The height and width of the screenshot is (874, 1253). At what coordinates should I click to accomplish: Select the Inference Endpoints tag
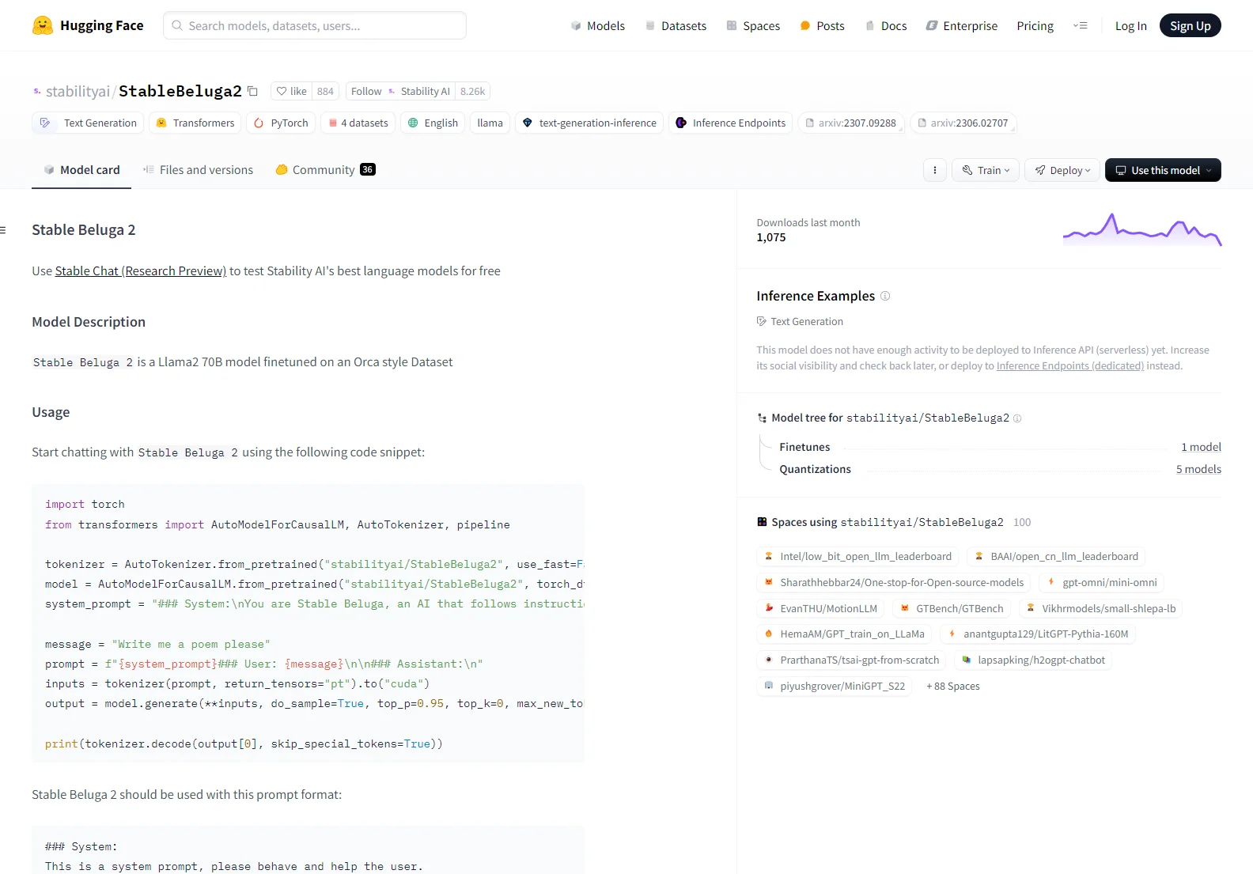730,123
